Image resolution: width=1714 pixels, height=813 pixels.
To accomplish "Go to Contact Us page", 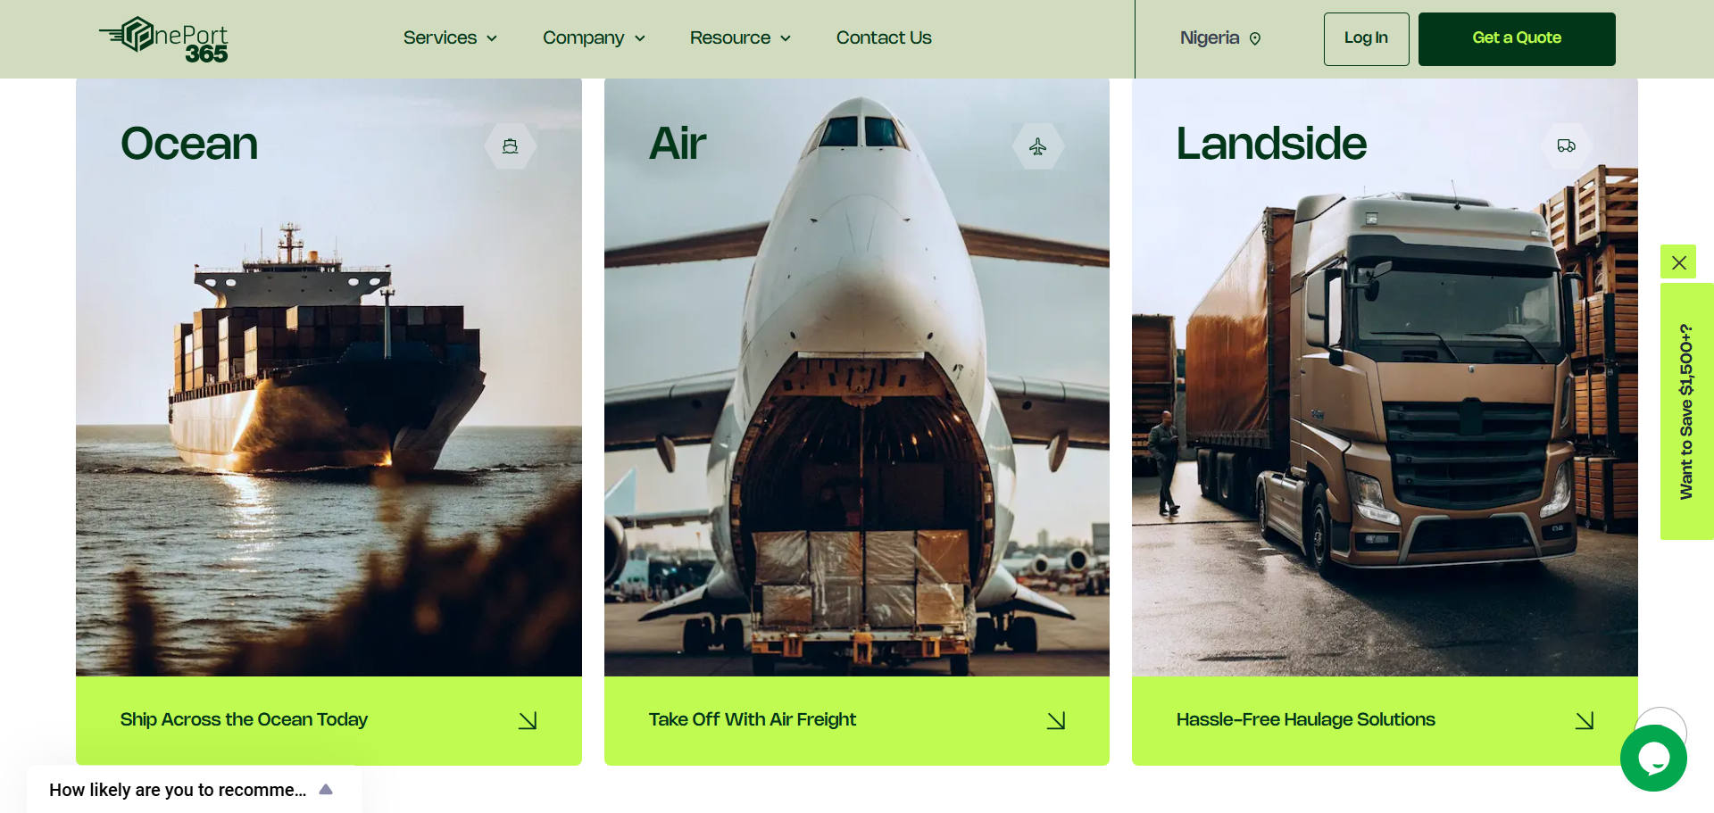I will 884,37.
